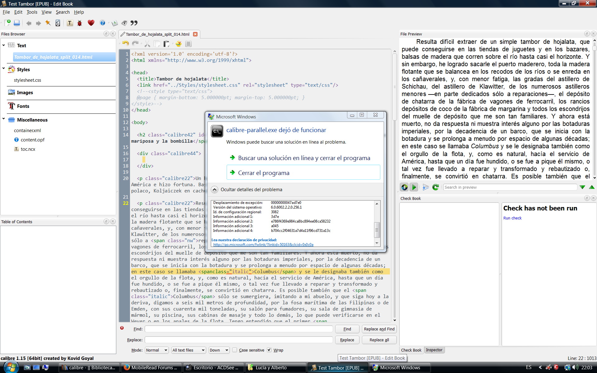Collapse the Styles tree section
The height and width of the screenshot is (373, 597).
tap(3, 68)
